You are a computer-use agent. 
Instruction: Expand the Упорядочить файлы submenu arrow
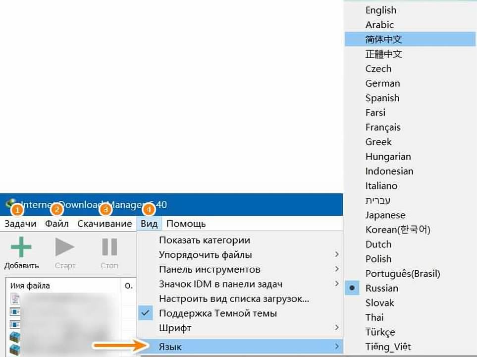tap(336, 254)
